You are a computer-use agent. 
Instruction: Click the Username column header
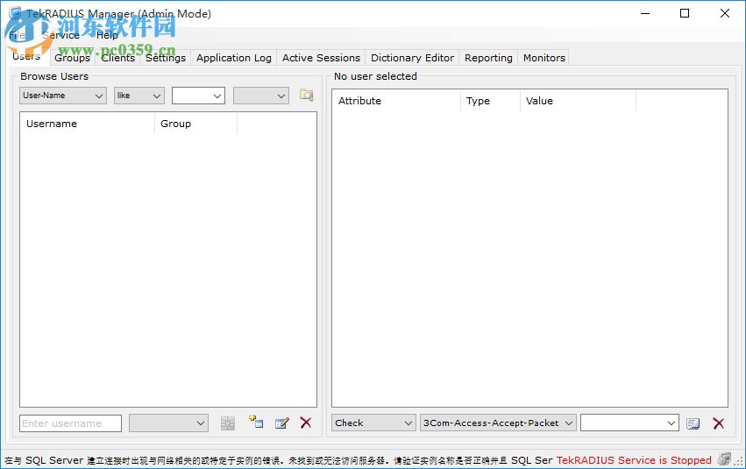tap(88, 124)
